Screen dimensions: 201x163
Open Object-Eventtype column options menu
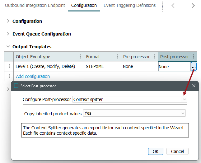(x=80, y=57)
